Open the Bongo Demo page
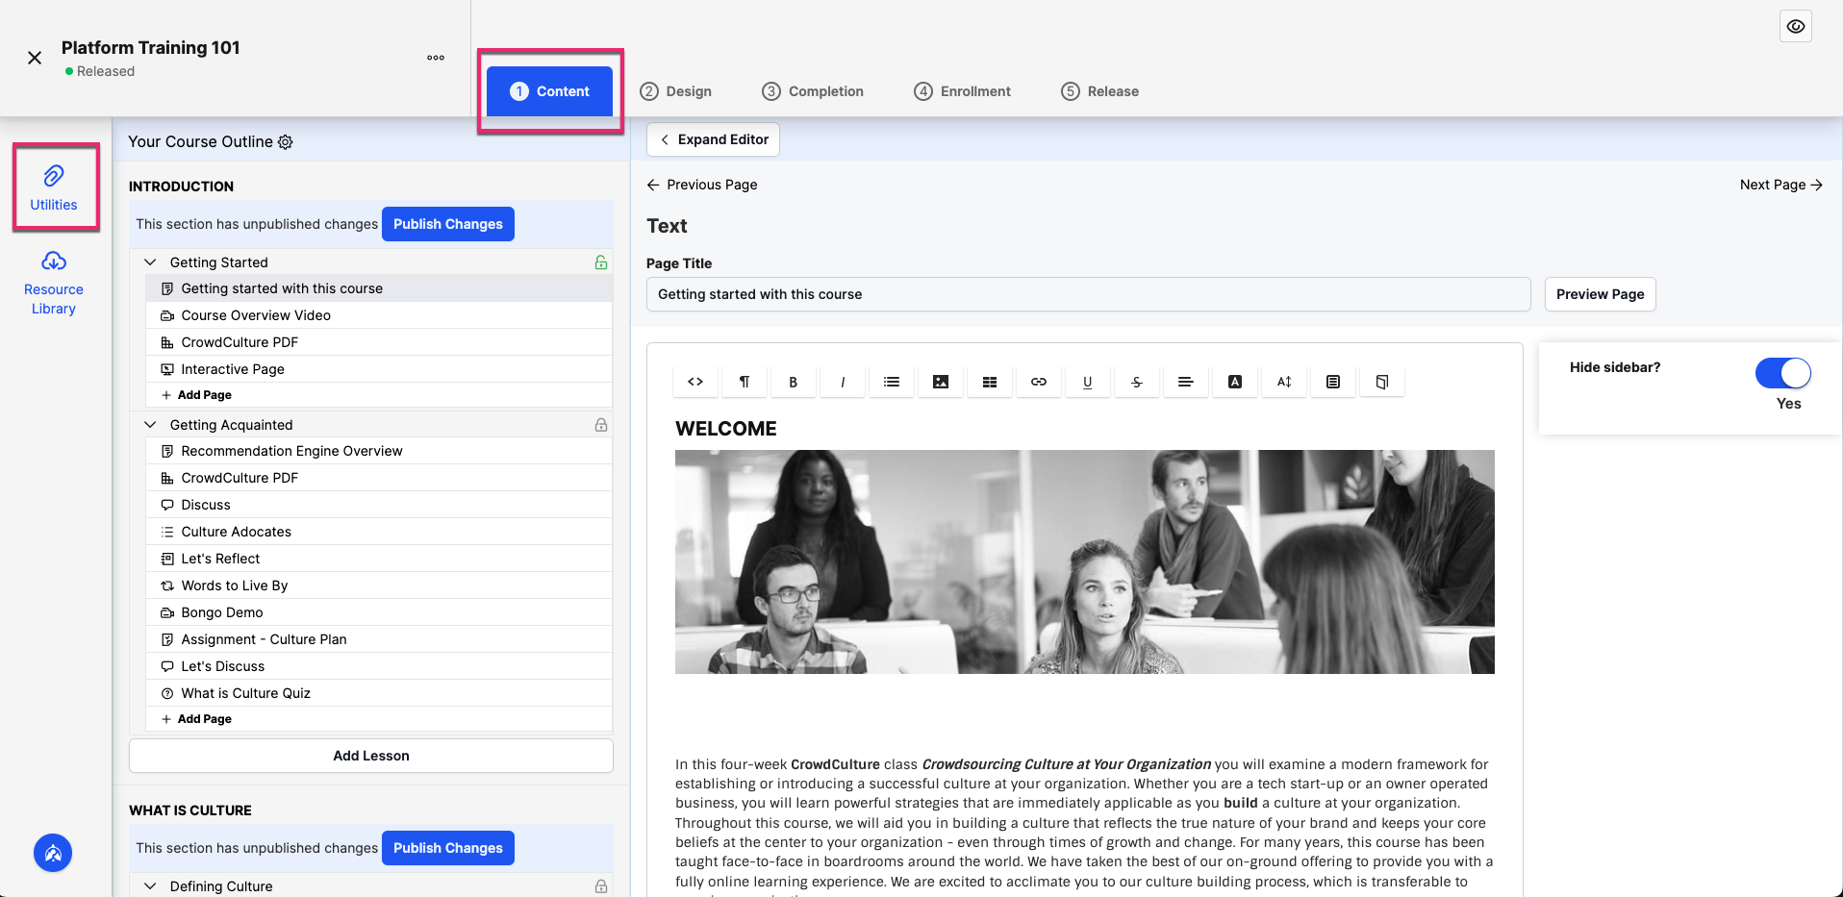This screenshot has width=1843, height=897. 379,612
